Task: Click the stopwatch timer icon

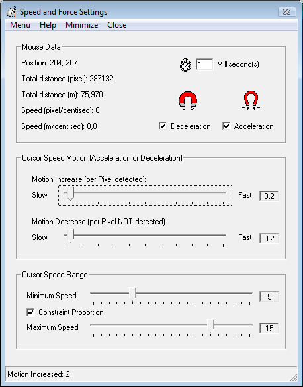Action: tap(185, 65)
